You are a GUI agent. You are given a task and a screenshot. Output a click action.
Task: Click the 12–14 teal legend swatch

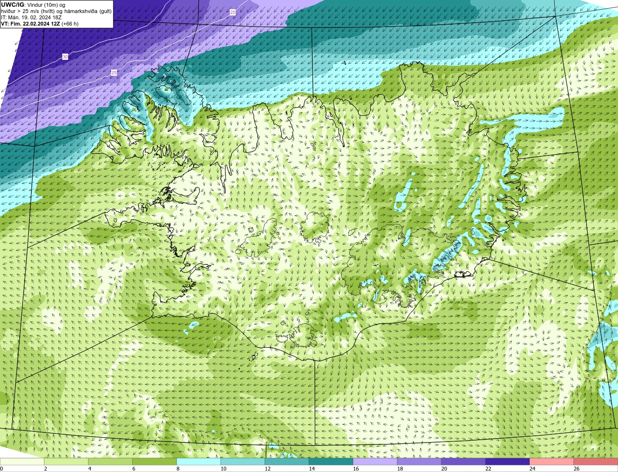click(287, 461)
